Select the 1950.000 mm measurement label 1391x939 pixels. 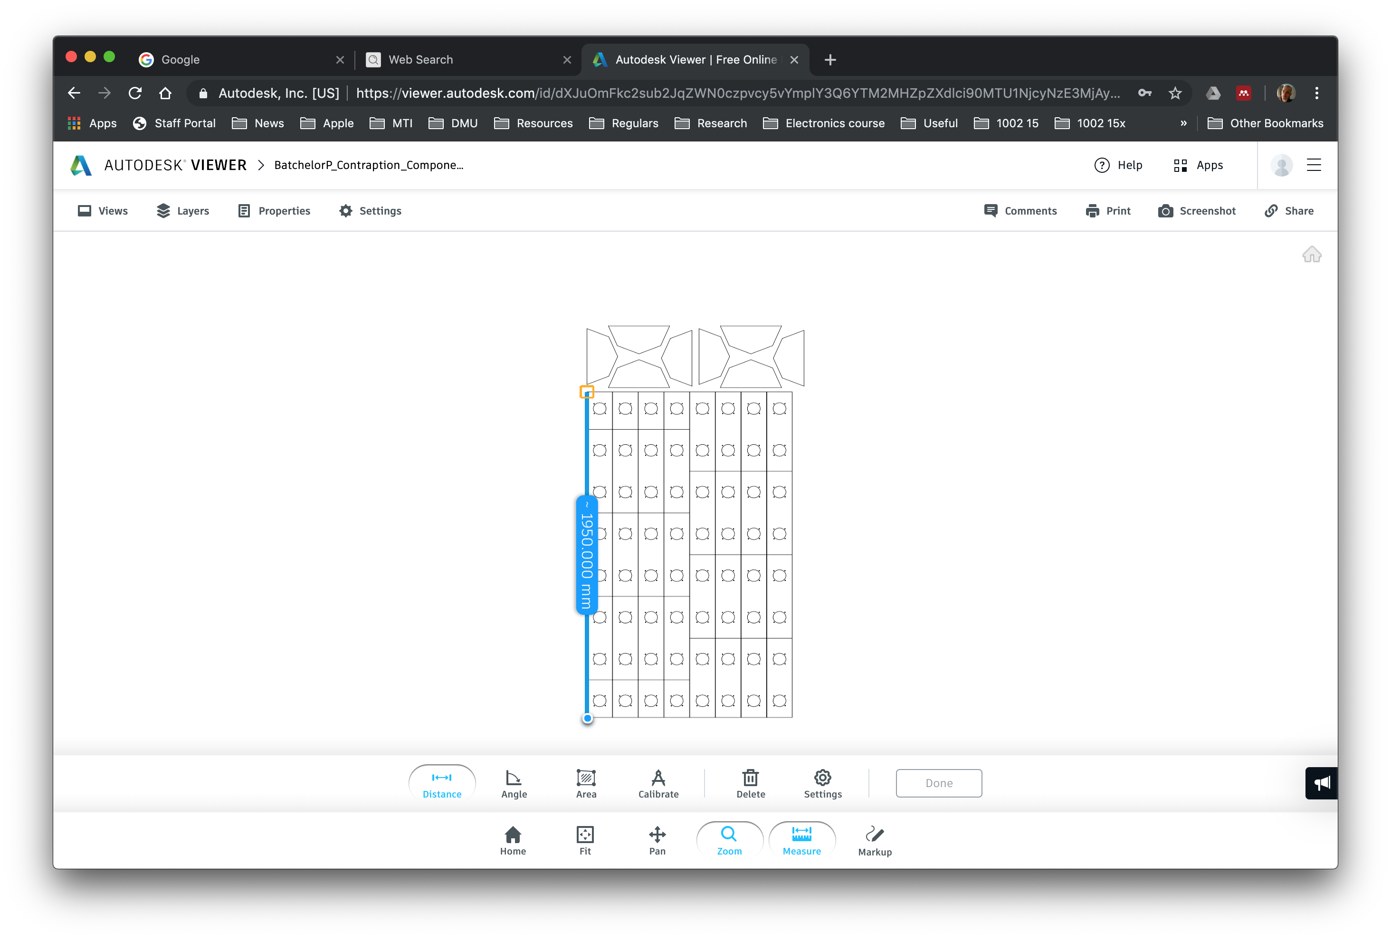tap(587, 554)
